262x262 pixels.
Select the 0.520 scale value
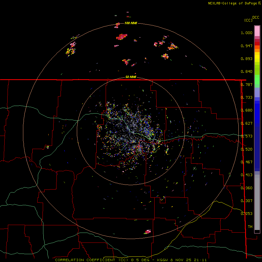(x=247, y=149)
